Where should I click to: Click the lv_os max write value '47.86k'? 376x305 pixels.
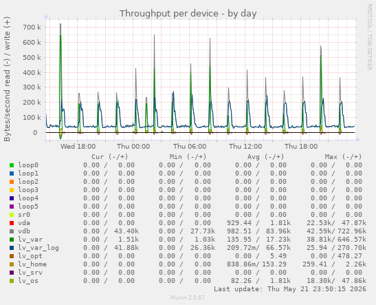pos(354,281)
